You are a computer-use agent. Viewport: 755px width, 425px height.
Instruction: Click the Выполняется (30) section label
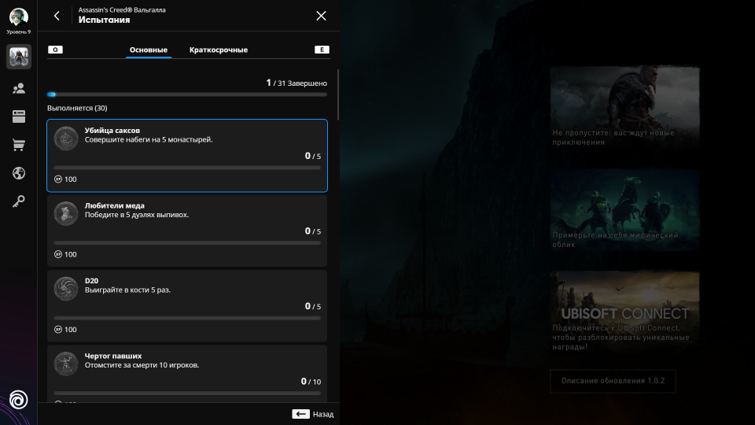77,108
